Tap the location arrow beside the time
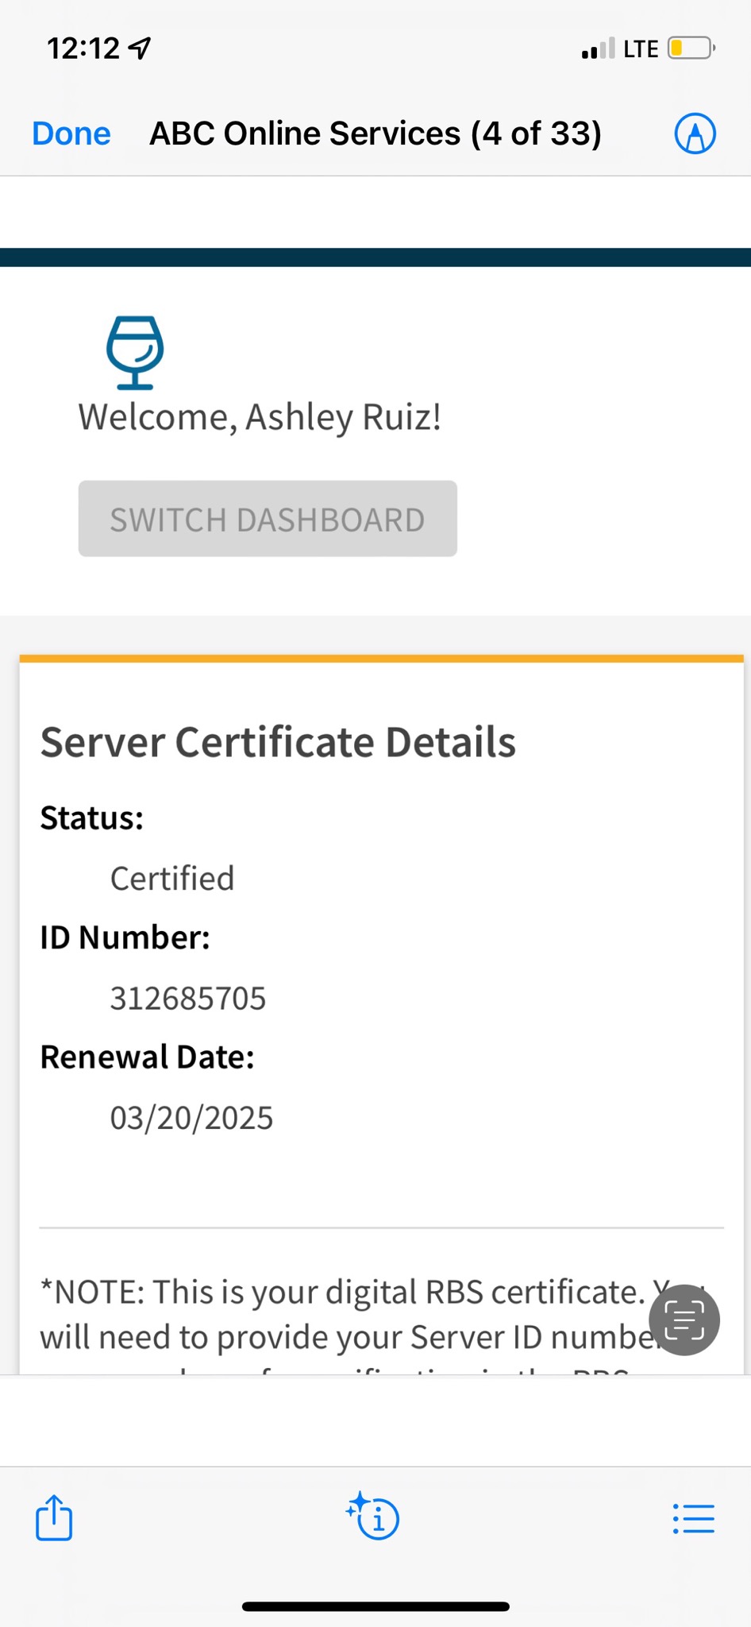The width and height of the screenshot is (751, 1627). pyautogui.click(x=141, y=49)
